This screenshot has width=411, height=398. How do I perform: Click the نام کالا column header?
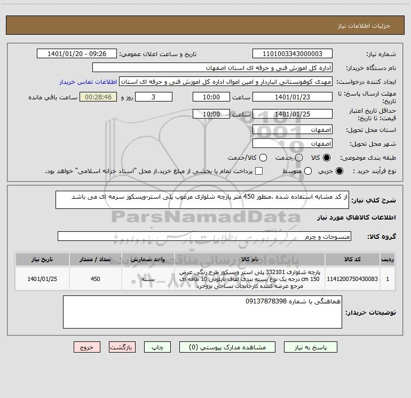250,259
